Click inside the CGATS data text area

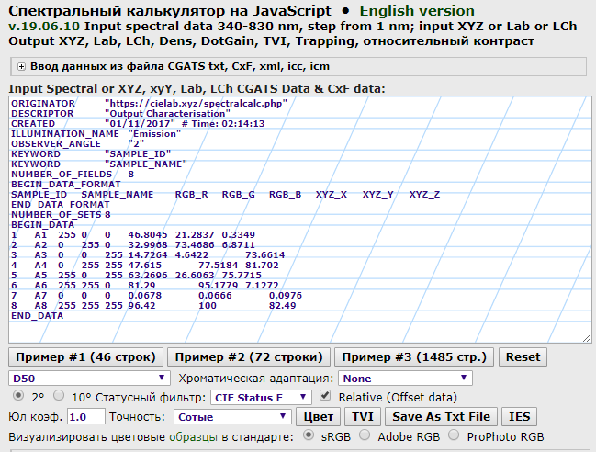tap(300, 220)
